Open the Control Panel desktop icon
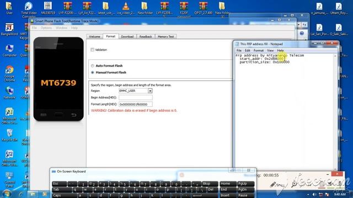 coord(9,180)
